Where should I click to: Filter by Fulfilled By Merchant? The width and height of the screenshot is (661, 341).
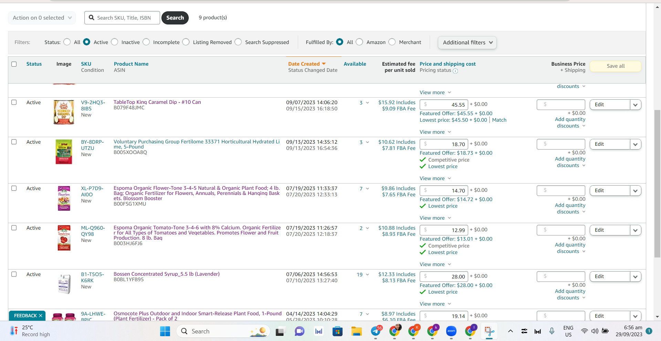click(x=392, y=42)
